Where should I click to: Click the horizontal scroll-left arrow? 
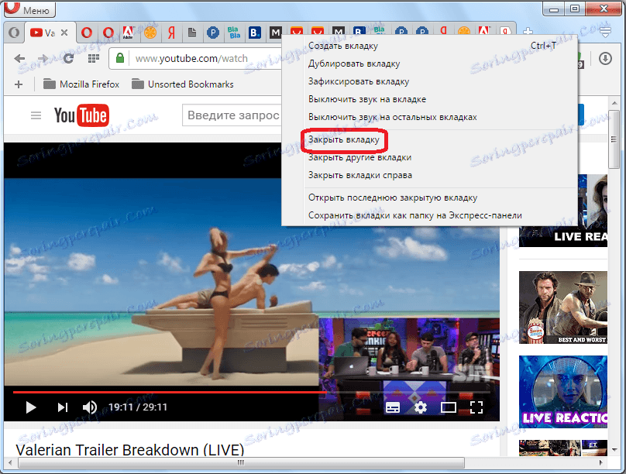click(10, 463)
